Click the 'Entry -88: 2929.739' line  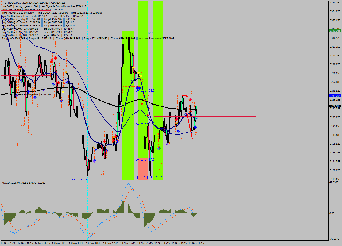(37, 35)
